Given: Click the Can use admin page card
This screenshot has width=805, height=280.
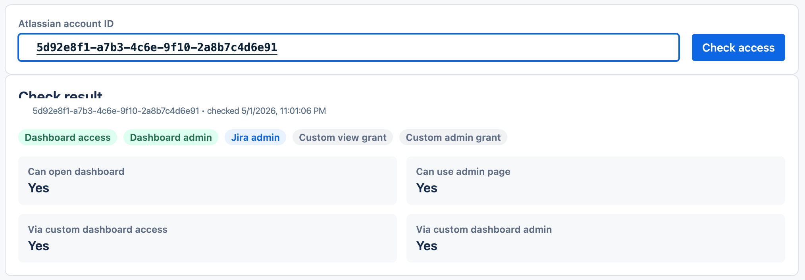Looking at the screenshot, I should (595, 180).
